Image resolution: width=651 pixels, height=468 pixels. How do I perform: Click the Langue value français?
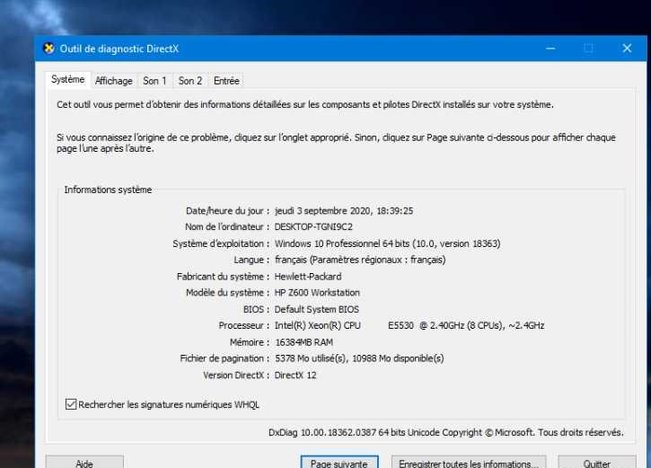click(x=360, y=260)
